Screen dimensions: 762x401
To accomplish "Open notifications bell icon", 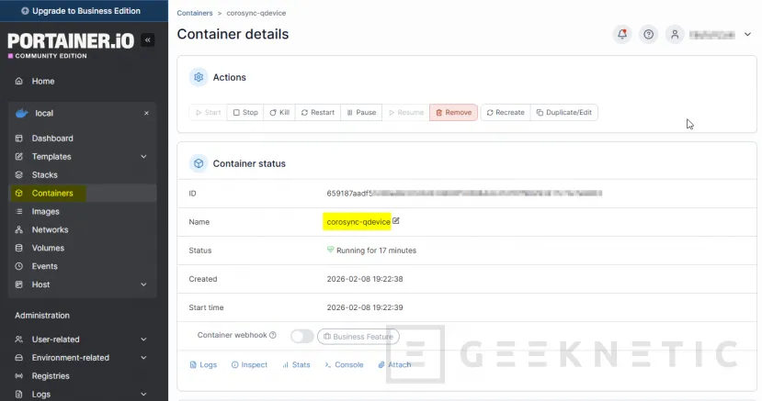I will (622, 35).
